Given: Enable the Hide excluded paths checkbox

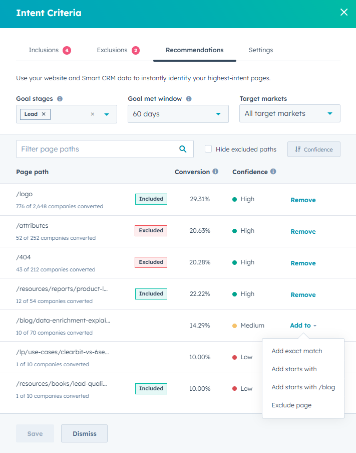Looking at the screenshot, I should coord(208,149).
